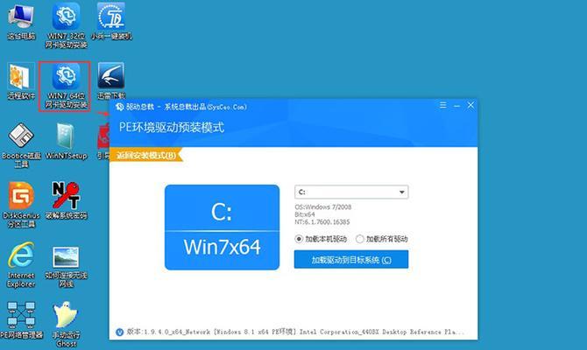Image resolution: width=587 pixels, height=350 pixels.
Task: Open WIN7_64位 网卡驱动安装 icon
Action: (67, 86)
